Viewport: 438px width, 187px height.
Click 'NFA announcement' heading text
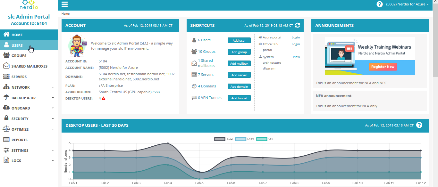pos(333,96)
